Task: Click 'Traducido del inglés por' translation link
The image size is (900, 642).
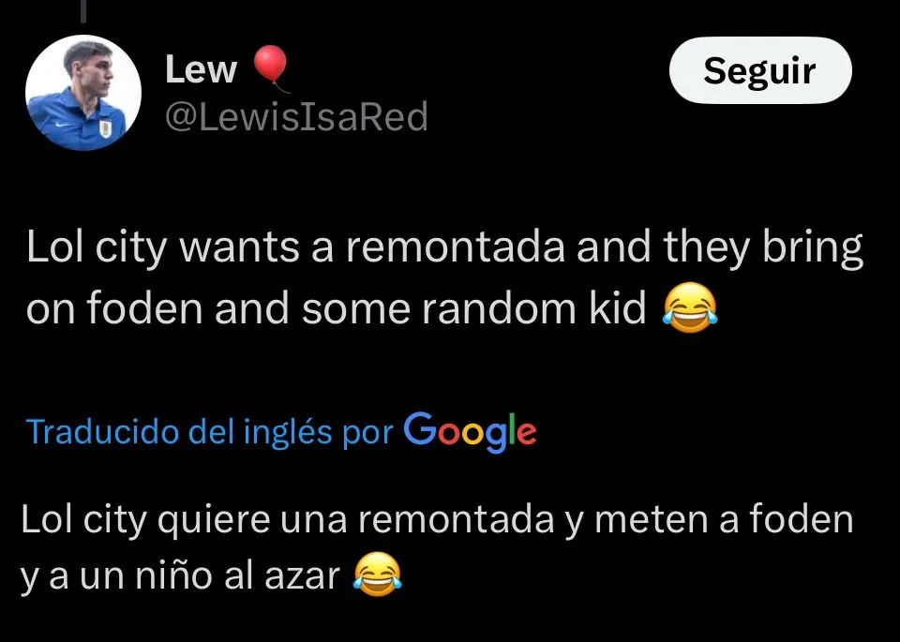Action: [209, 431]
